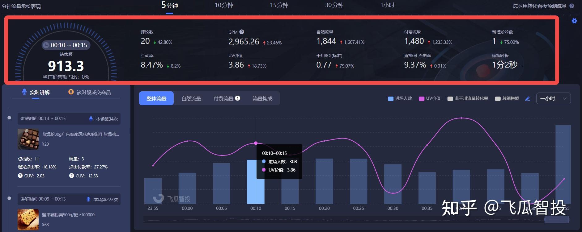The height and width of the screenshot is (232, 582).
Task: Click the 新增粉丝数 value 1
Action: [494, 41]
